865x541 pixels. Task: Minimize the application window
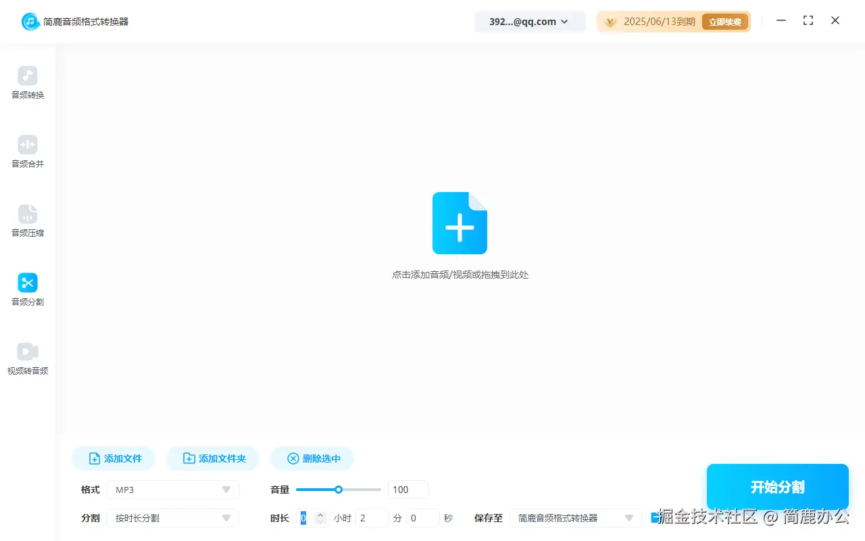tap(781, 21)
